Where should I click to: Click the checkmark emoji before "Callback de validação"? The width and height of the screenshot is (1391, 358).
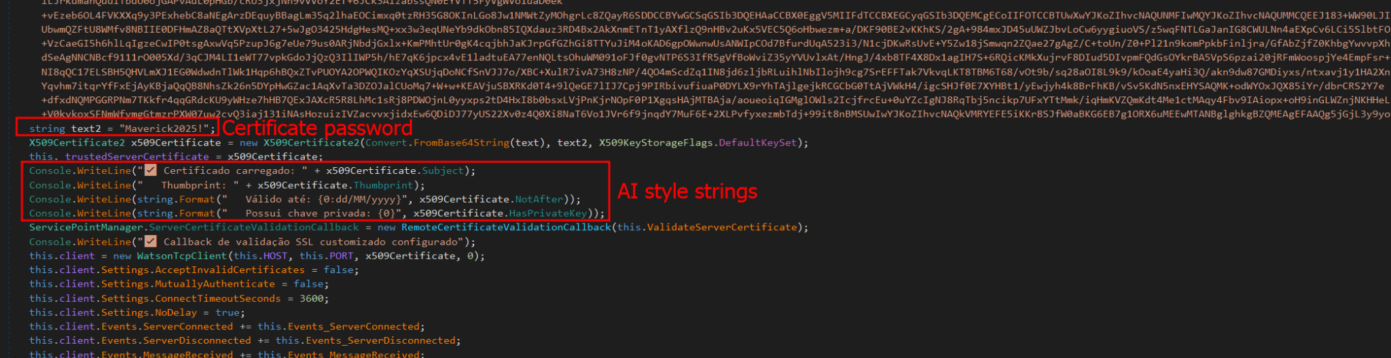150,242
